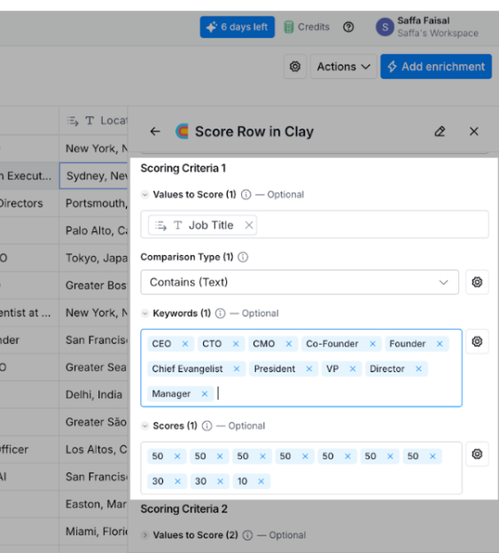Select the Delhi, India cell
499x553 pixels.
click(93, 394)
